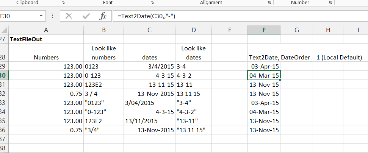Open the Alignment settings dialog launcher
Image resolution: width=368 pixels, height=153 pixels.
[269, 3]
